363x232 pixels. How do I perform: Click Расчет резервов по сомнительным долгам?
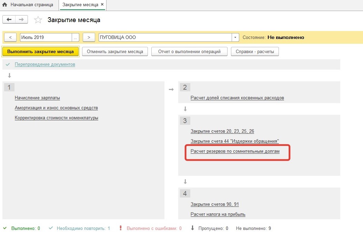(x=235, y=151)
